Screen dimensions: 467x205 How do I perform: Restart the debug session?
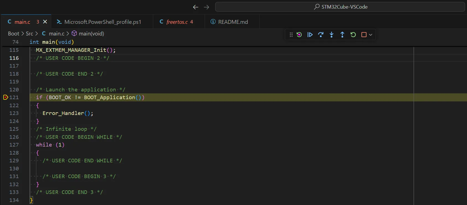click(353, 35)
